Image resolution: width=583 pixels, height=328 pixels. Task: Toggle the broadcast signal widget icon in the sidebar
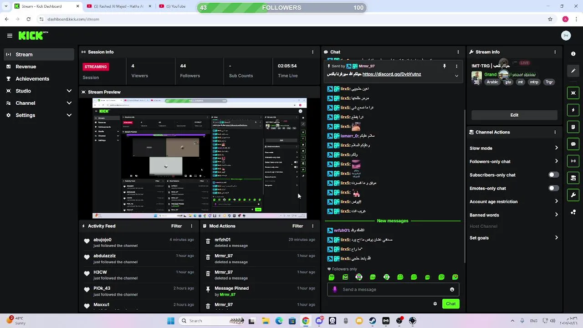[x=573, y=161]
